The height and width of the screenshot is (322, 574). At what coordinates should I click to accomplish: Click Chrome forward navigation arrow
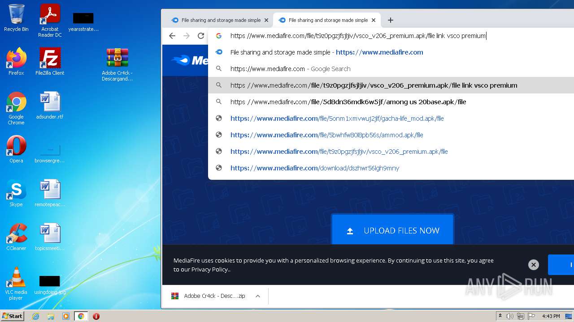(x=187, y=36)
